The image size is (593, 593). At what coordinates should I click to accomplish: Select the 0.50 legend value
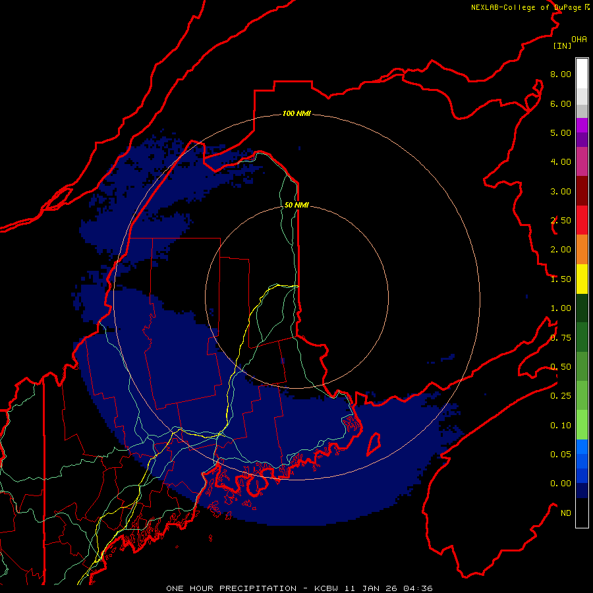(561, 367)
